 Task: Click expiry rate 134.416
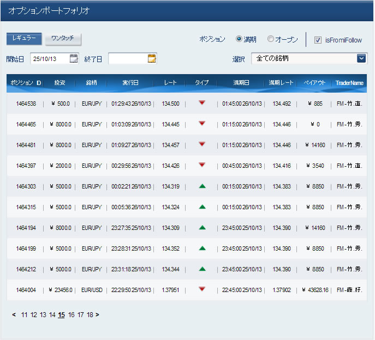tap(282, 166)
